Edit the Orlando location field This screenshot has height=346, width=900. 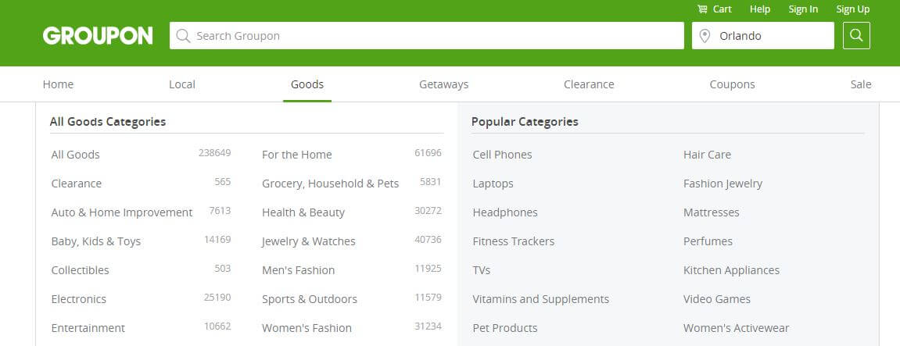point(763,36)
